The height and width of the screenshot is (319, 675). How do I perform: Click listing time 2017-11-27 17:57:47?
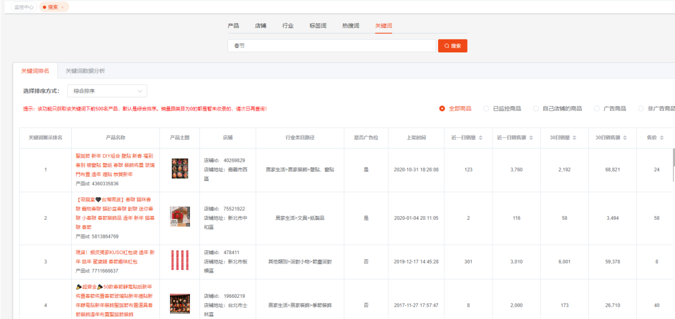tap(416, 305)
